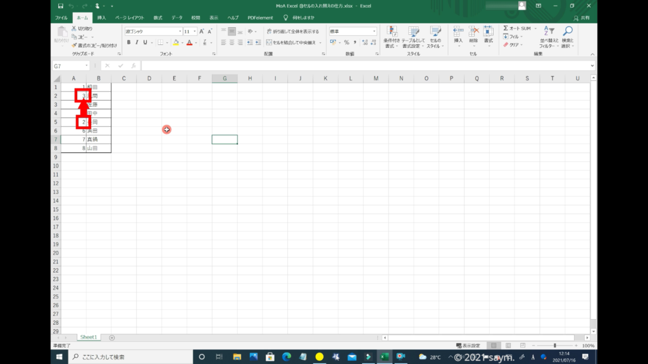The width and height of the screenshot is (648, 364).
Task: Click the Find & Select (検索と選択) magnifier icon
Action: tap(568, 37)
